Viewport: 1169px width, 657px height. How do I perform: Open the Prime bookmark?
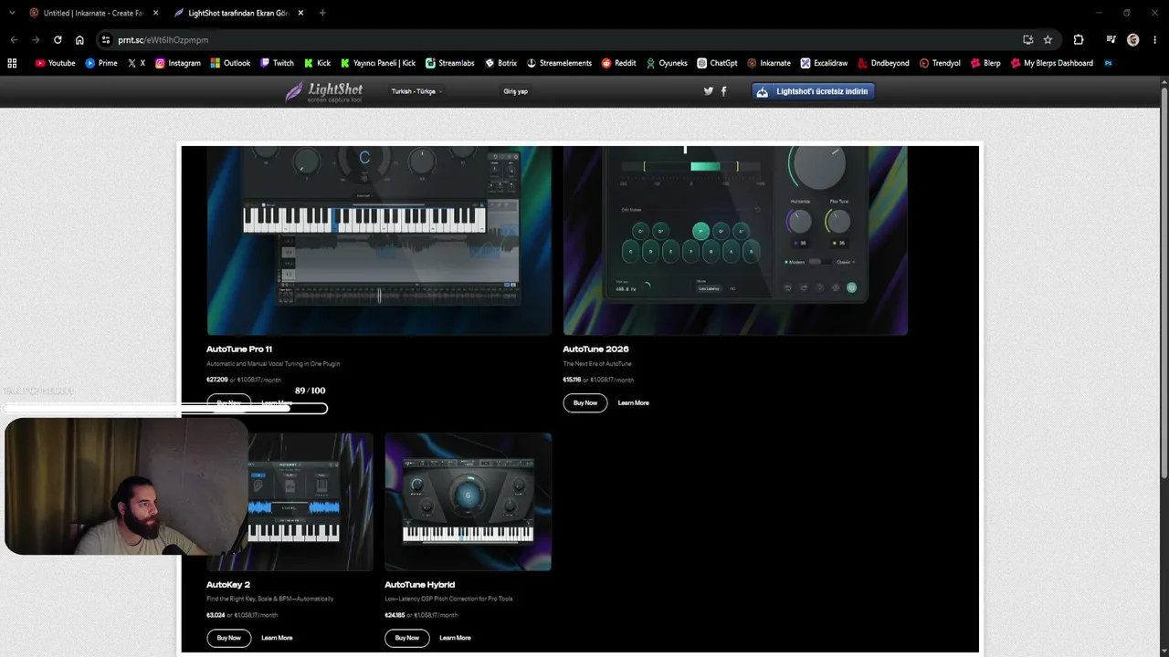coord(101,63)
